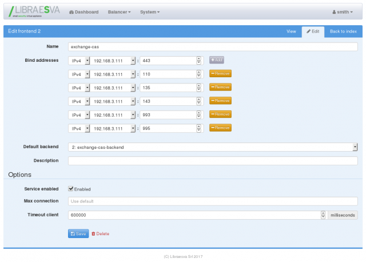
Task: Remove the port 110 bind address
Action: point(220,73)
